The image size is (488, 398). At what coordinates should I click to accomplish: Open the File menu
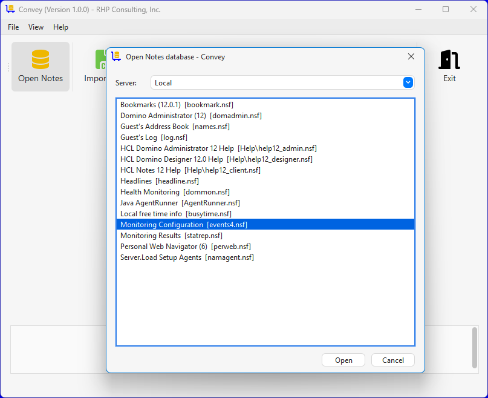click(13, 27)
